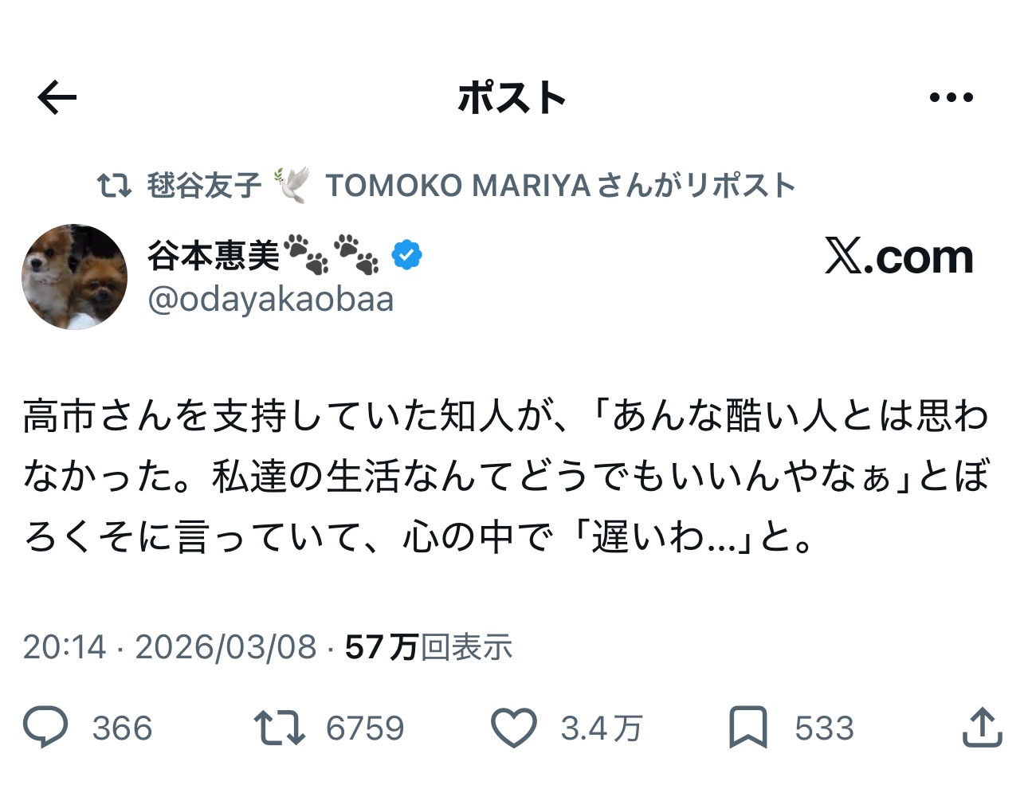Open reposter 毬谷友子 TOMOKO MARIYA profile

click(x=470, y=186)
